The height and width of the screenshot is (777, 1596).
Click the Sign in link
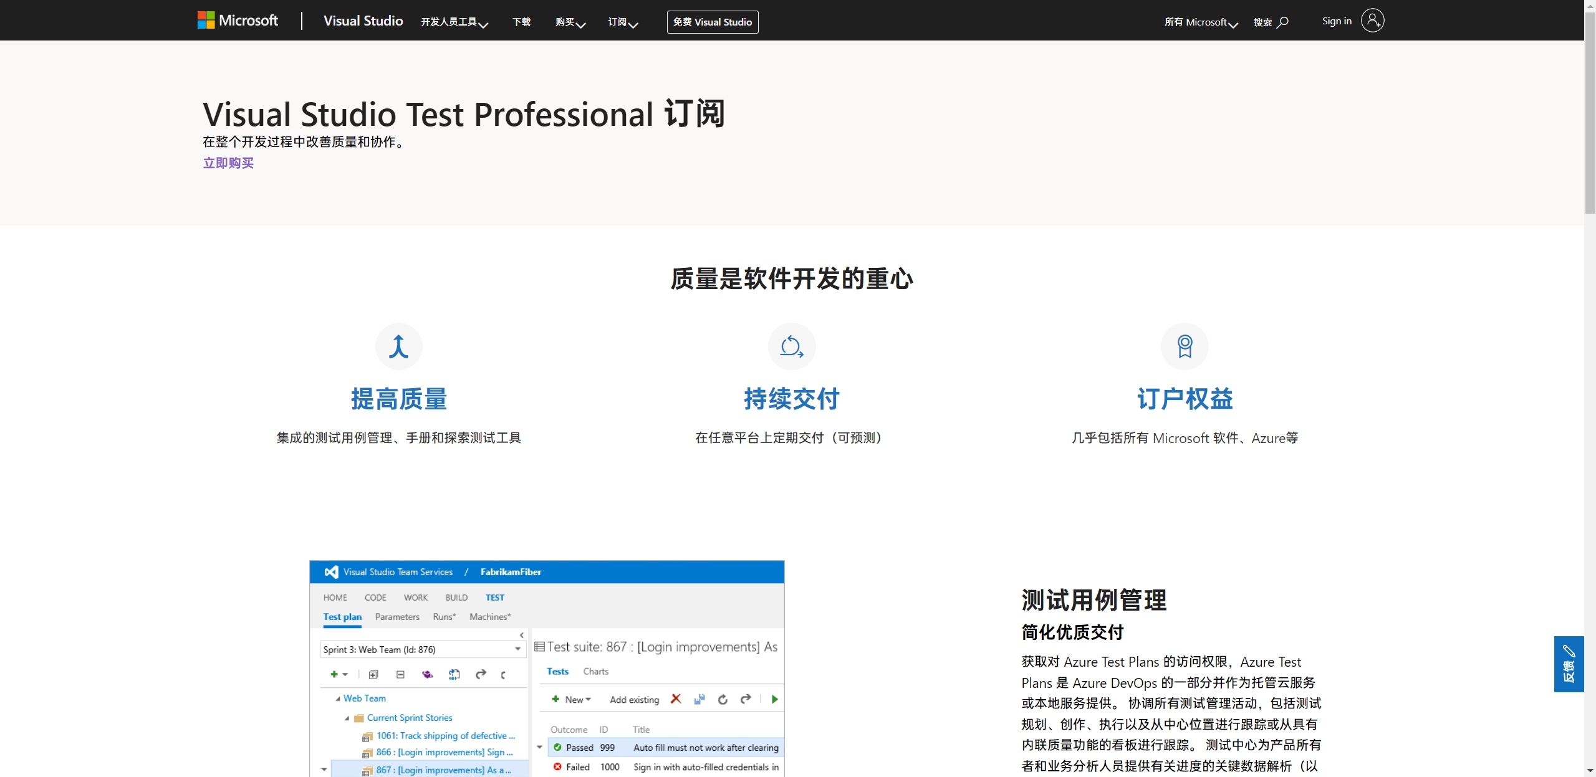pyautogui.click(x=1337, y=21)
